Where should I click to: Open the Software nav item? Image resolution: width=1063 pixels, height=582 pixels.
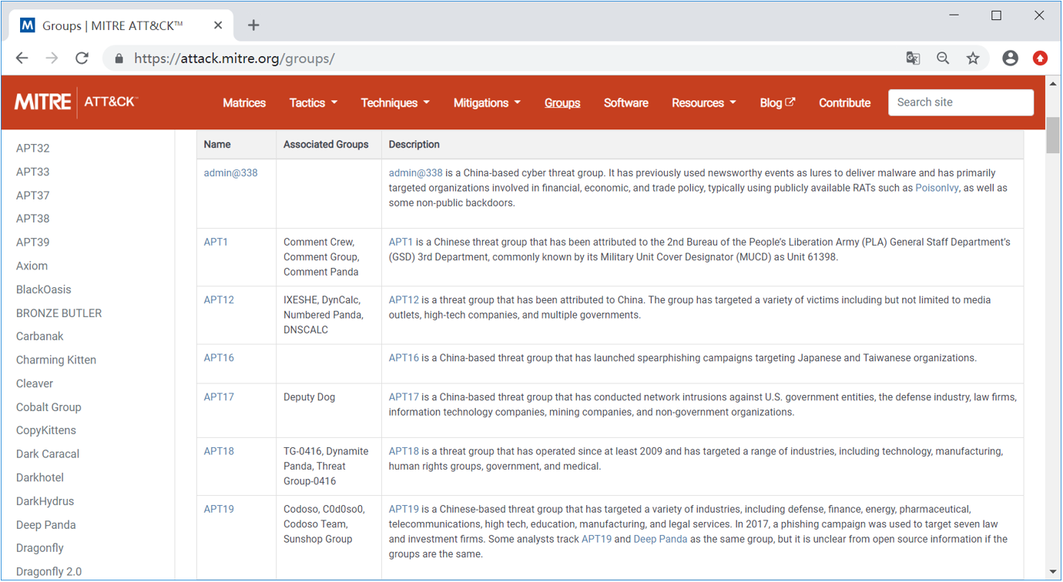pyautogui.click(x=626, y=102)
